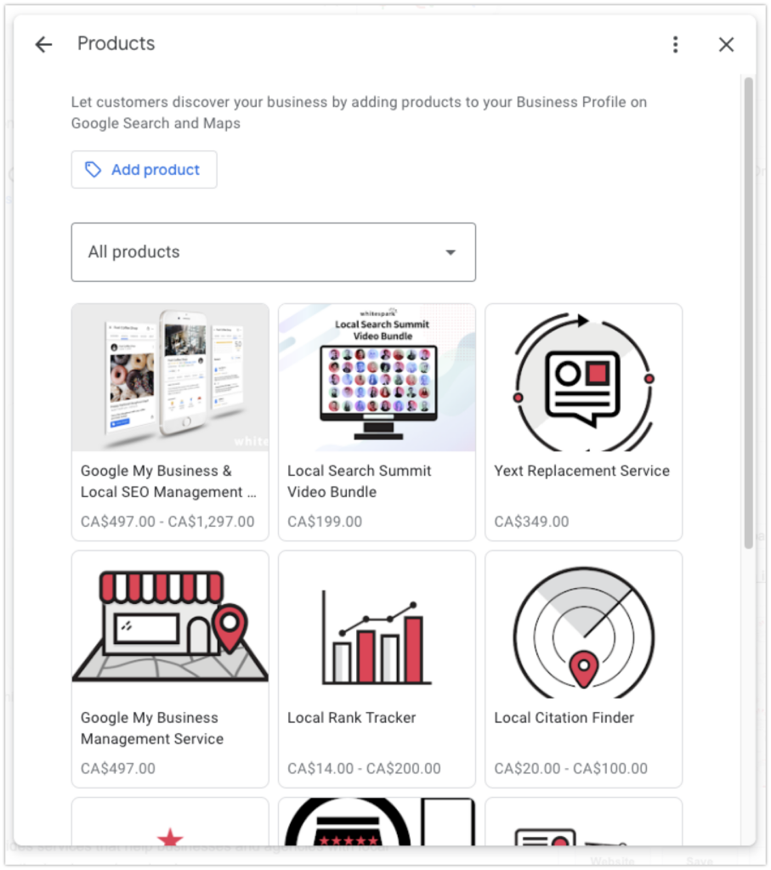Open the partially visible five-star badge product
Viewport: 771px width, 870px height.
(x=377, y=822)
